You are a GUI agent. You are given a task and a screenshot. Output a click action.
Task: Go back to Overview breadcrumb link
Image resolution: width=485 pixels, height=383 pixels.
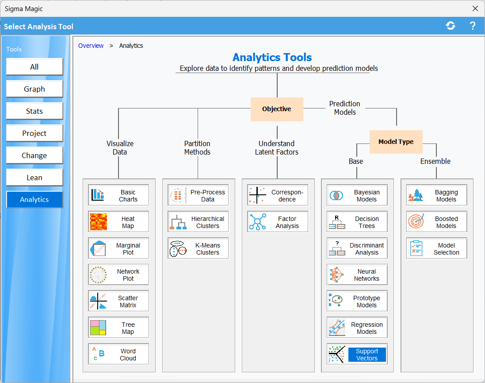(91, 46)
